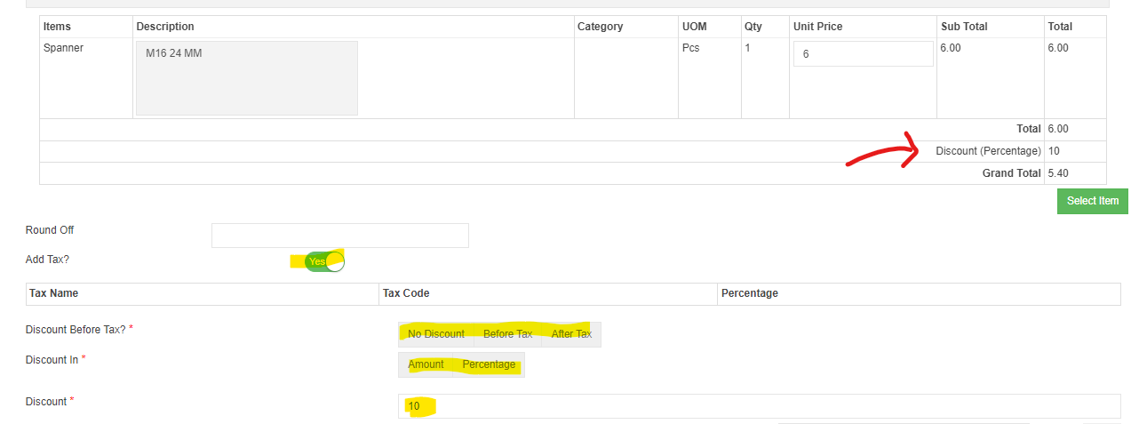Click the Pcs unit cell

[x=690, y=48]
